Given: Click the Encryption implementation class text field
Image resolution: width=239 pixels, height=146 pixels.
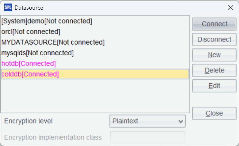Looking at the screenshot, I should [x=148, y=137].
